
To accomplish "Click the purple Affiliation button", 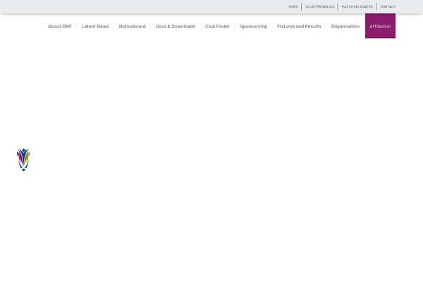I will click(x=381, y=26).
